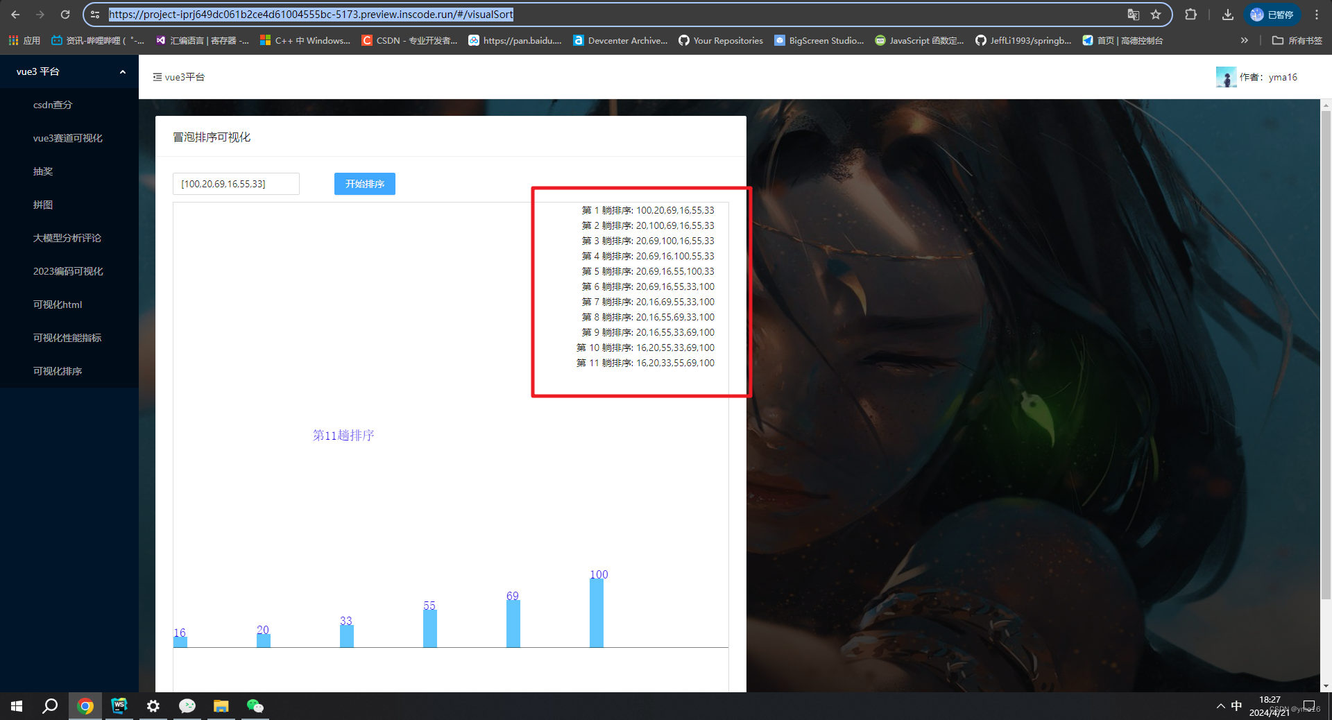This screenshot has height=720, width=1332.
Task: Open the extensions puzzle icon
Action: click(x=1190, y=15)
